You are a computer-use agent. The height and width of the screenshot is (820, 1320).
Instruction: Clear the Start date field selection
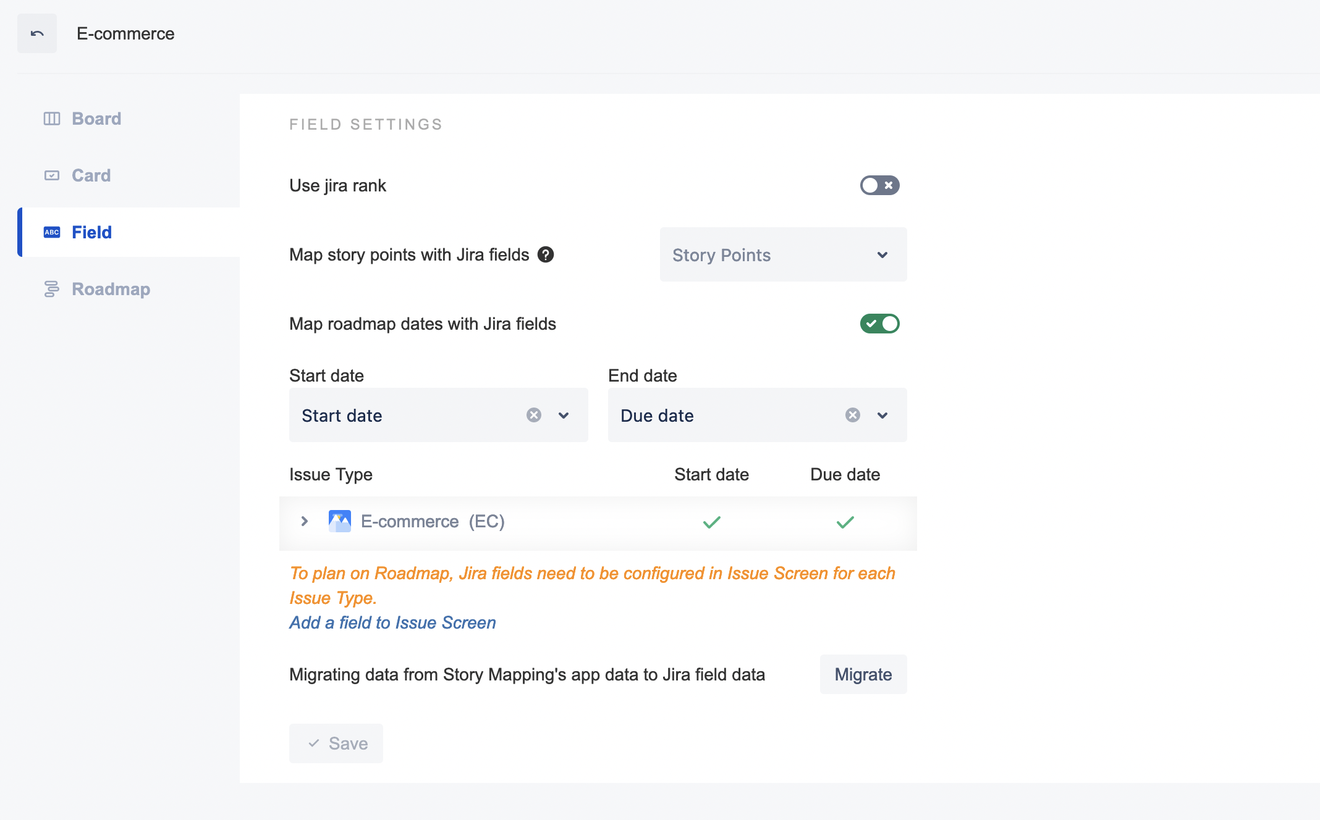tap(534, 415)
